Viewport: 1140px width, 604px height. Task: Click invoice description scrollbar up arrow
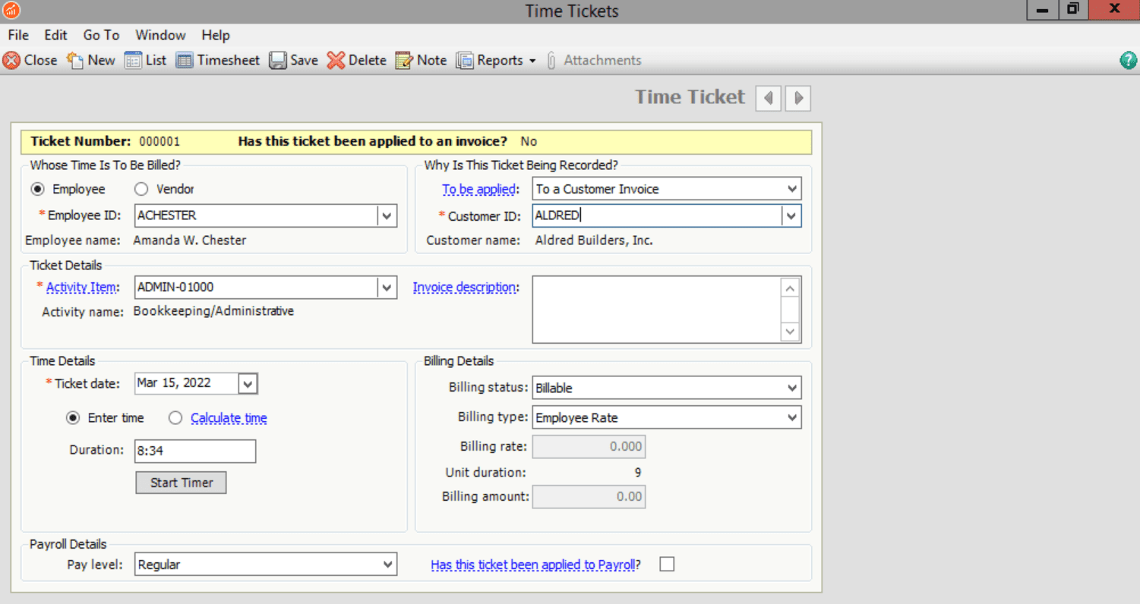pos(791,288)
